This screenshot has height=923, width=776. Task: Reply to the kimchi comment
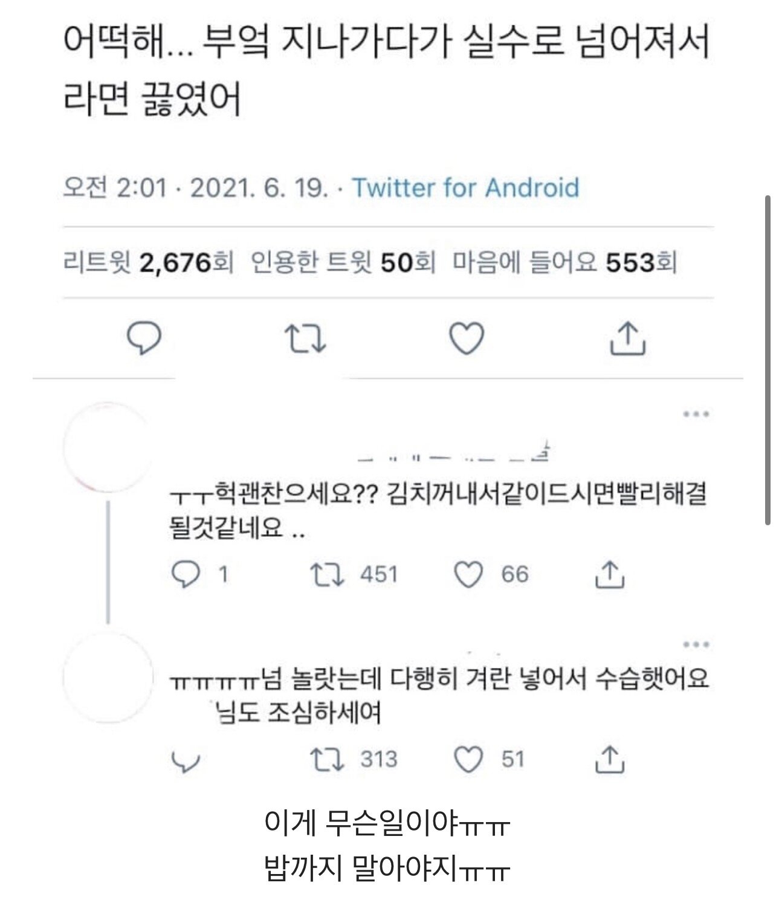[186, 574]
